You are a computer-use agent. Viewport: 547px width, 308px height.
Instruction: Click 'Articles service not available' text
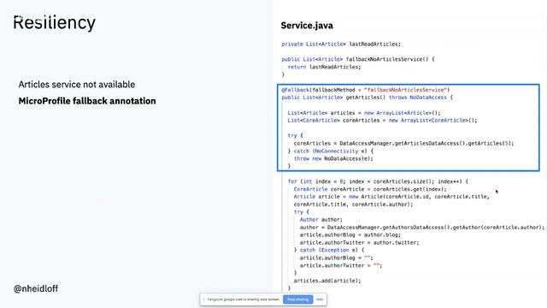pos(77,85)
